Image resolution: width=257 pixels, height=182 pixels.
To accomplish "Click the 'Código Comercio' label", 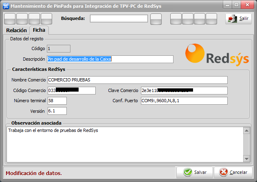I will coord(29,90).
